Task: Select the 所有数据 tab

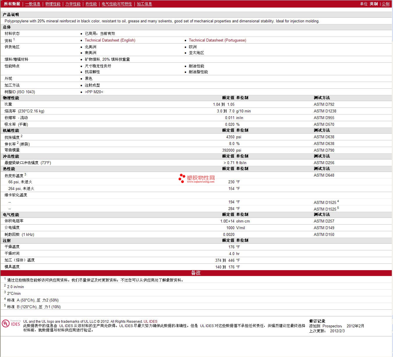Action: 12,4
